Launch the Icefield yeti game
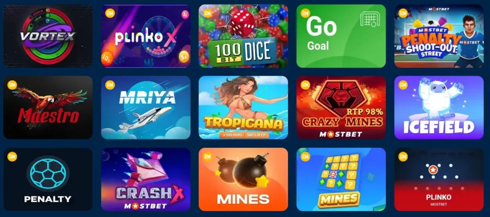Screen dimensions: 490x217 coord(439,108)
